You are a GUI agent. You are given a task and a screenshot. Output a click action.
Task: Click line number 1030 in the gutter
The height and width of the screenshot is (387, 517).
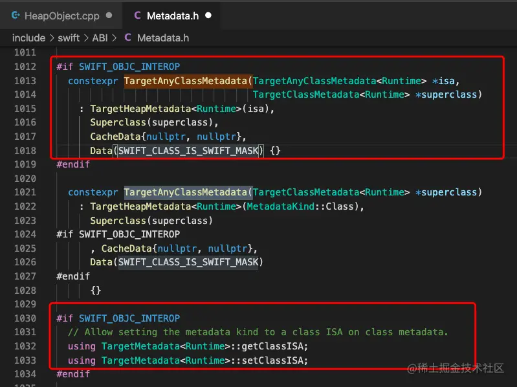pyautogui.click(x=25, y=318)
